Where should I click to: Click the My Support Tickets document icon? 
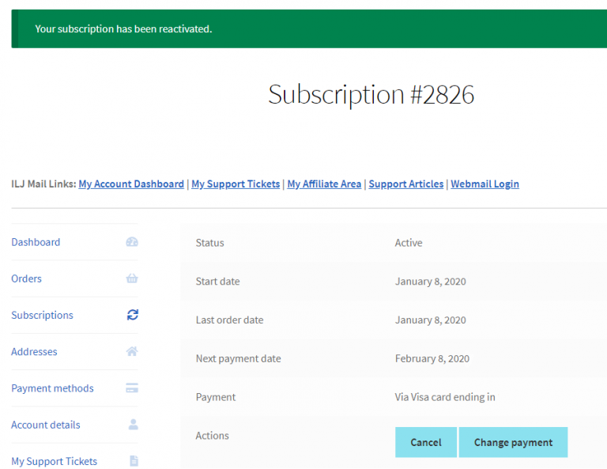pyautogui.click(x=134, y=461)
